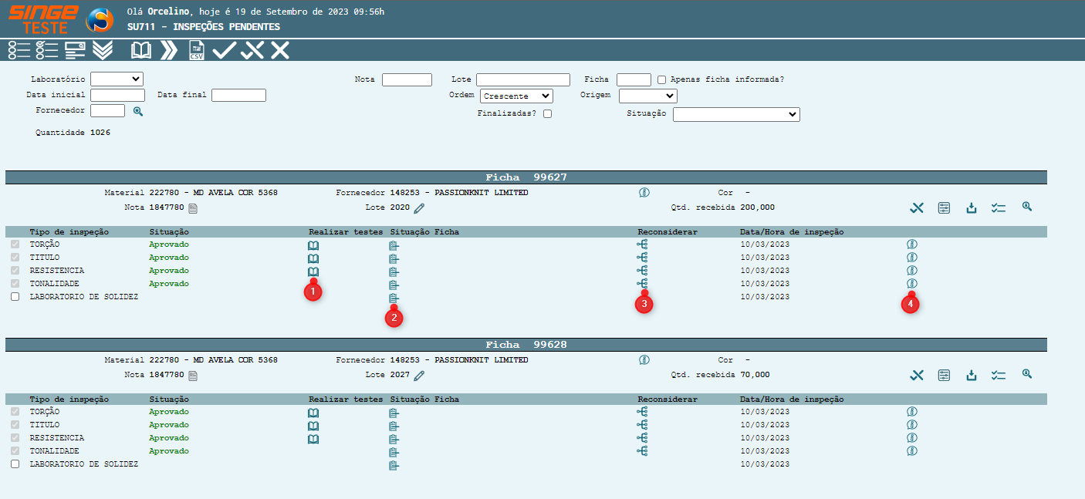Expand the Ordem dropdown showing Crescente
Image resolution: width=1085 pixels, height=499 pixels.
516,96
